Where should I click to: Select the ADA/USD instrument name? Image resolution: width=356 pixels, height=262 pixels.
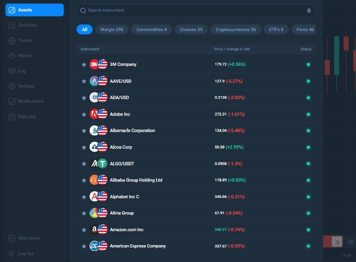click(x=119, y=97)
